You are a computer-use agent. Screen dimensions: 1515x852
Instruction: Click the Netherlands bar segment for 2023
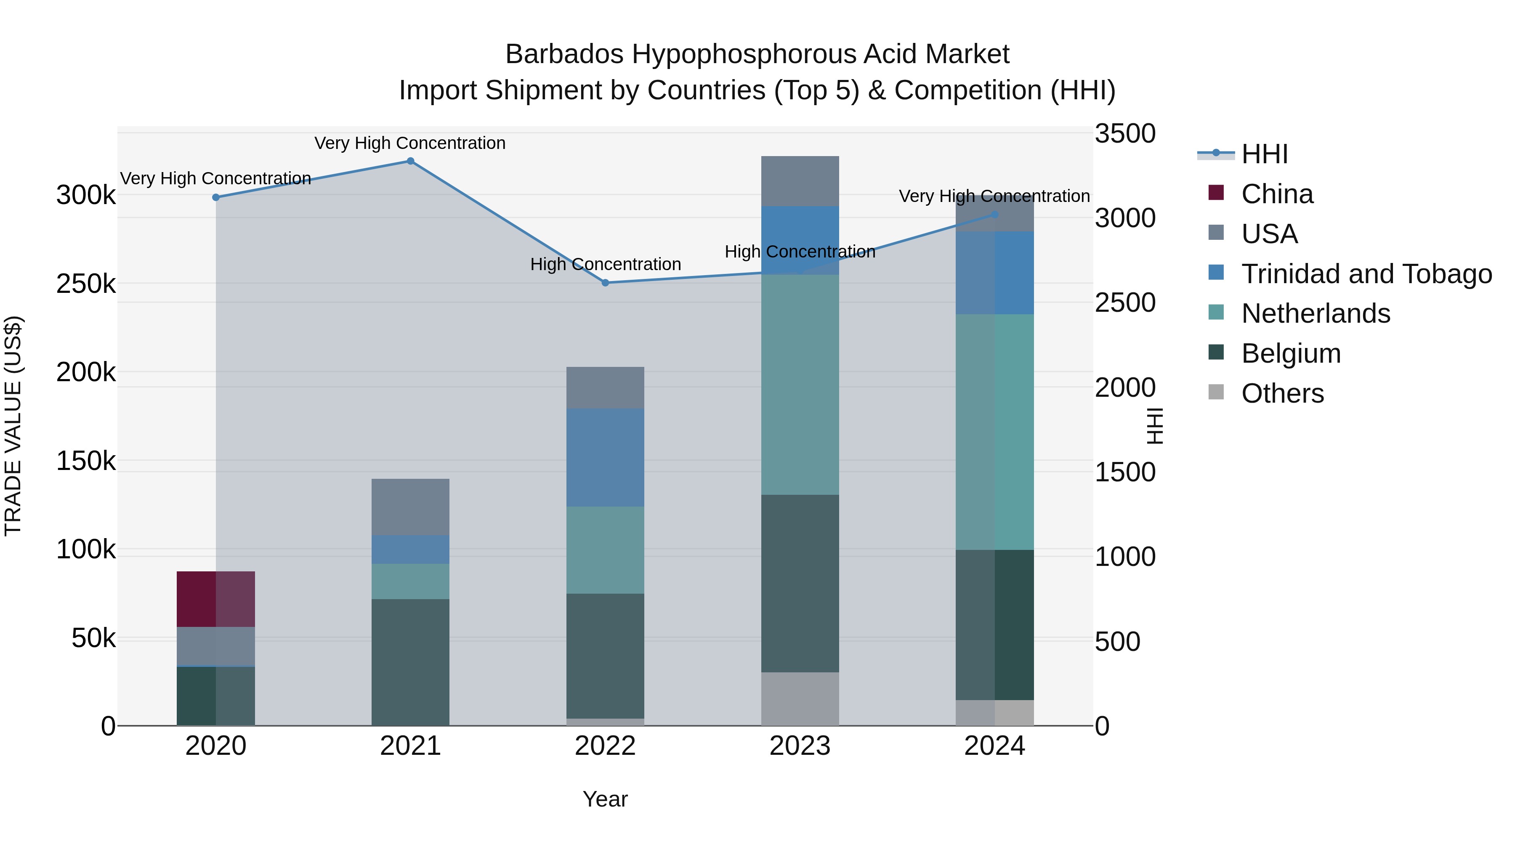click(x=800, y=385)
